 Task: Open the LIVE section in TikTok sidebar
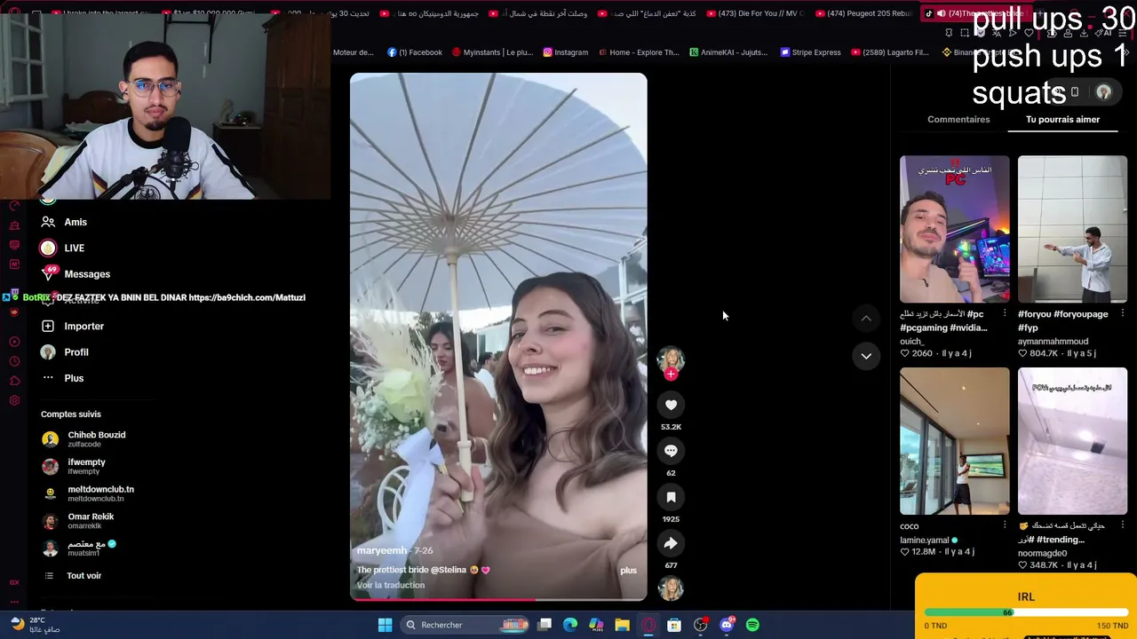coord(75,248)
